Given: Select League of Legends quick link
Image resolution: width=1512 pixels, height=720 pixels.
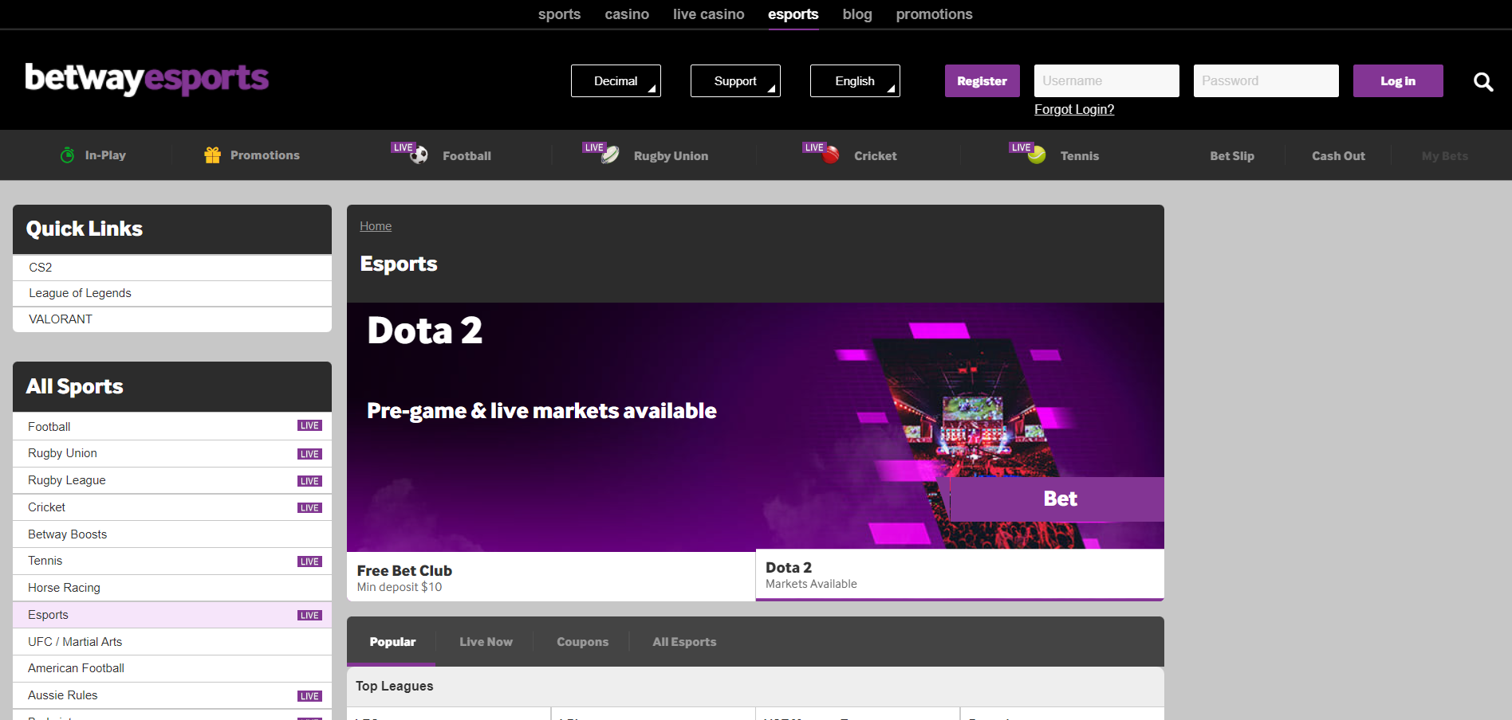Looking at the screenshot, I should coord(172,294).
